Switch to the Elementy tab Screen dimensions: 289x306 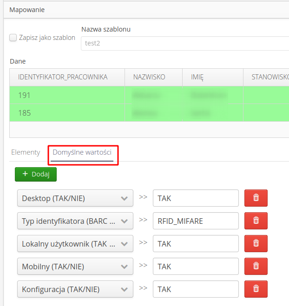(26, 152)
